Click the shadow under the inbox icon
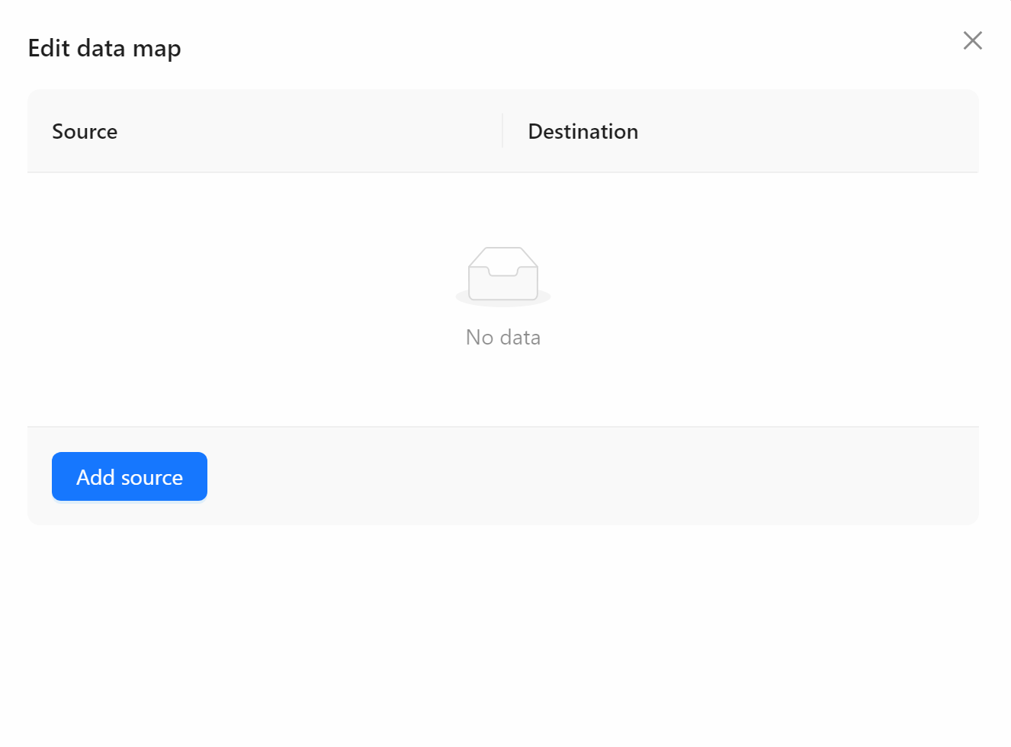Screen dimensions: 1011x747 click(x=503, y=300)
